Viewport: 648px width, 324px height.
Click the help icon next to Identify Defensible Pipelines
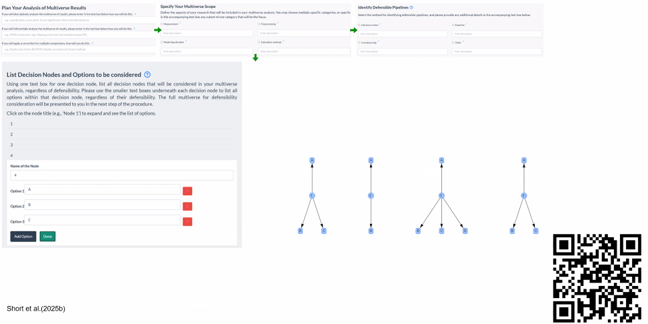point(411,7)
